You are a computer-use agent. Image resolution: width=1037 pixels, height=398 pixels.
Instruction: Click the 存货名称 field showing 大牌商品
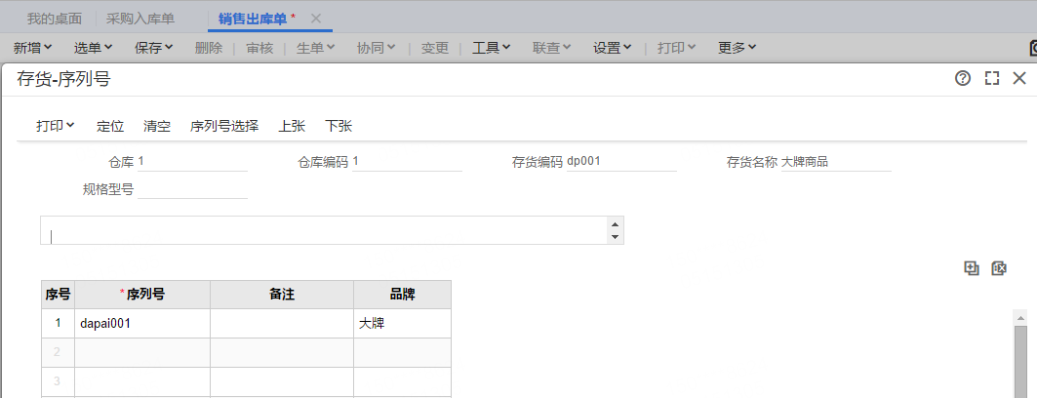tap(836, 161)
